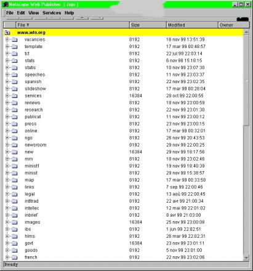Open the File menu
Screen dimensions: 253x271
tap(10, 13)
